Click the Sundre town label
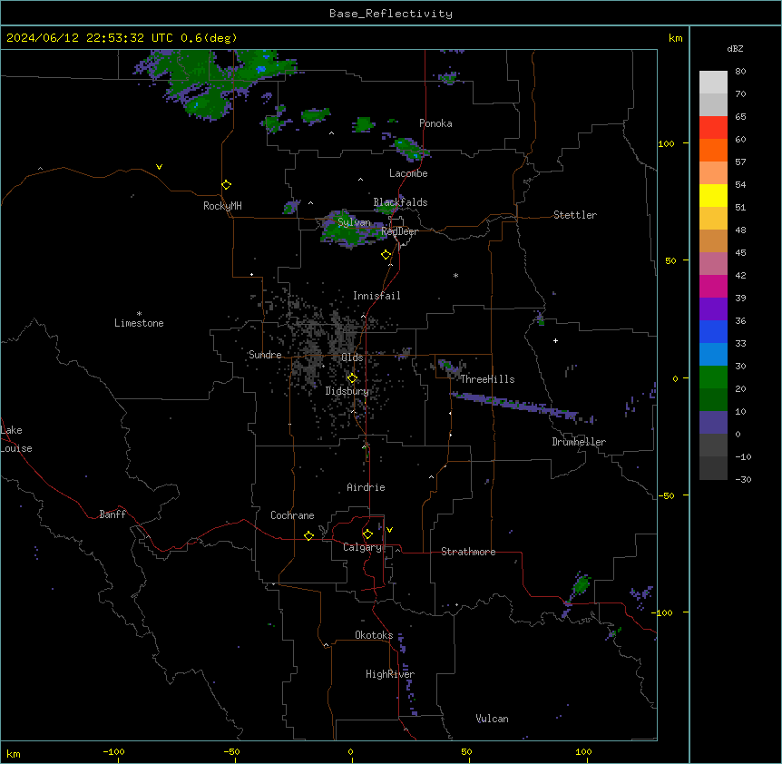The height and width of the screenshot is (764, 782). 265,355
